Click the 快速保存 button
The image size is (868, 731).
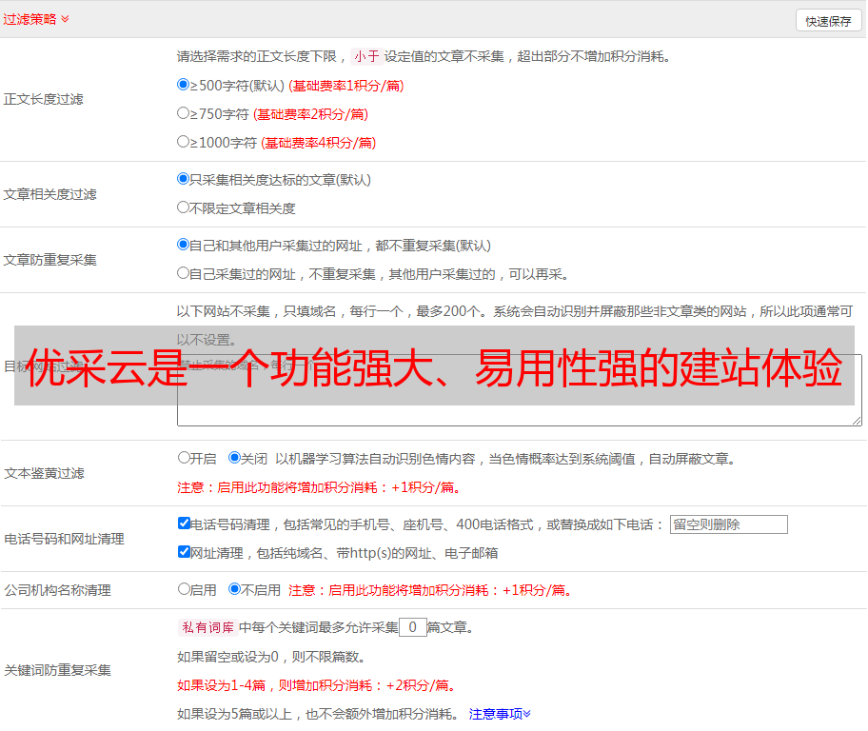(x=828, y=21)
